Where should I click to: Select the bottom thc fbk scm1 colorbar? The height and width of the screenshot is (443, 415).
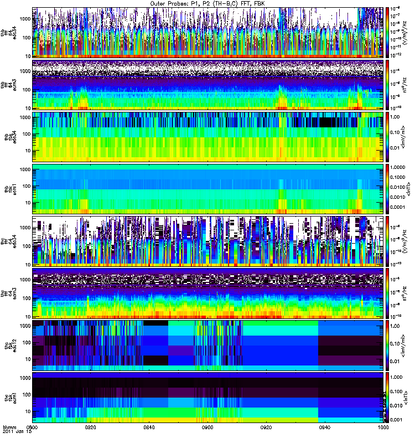pos(387,398)
